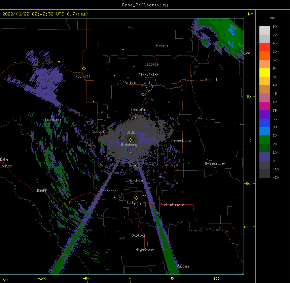Click the Lacombe town label

pyautogui.click(x=151, y=64)
